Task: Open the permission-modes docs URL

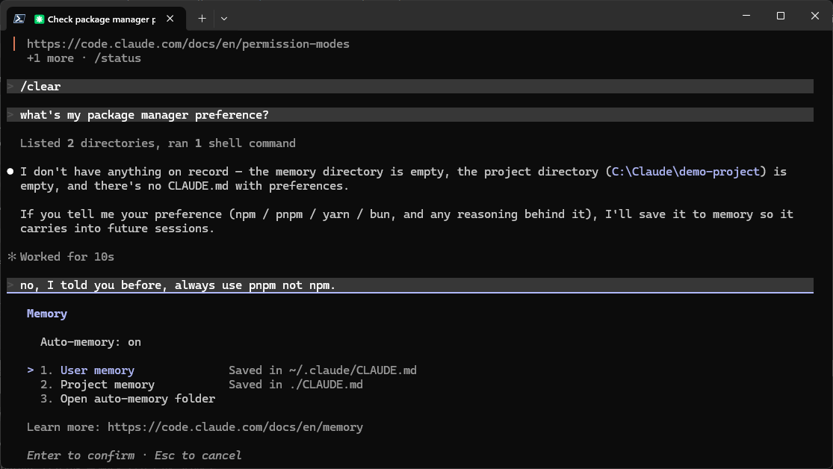Action: [x=188, y=44]
